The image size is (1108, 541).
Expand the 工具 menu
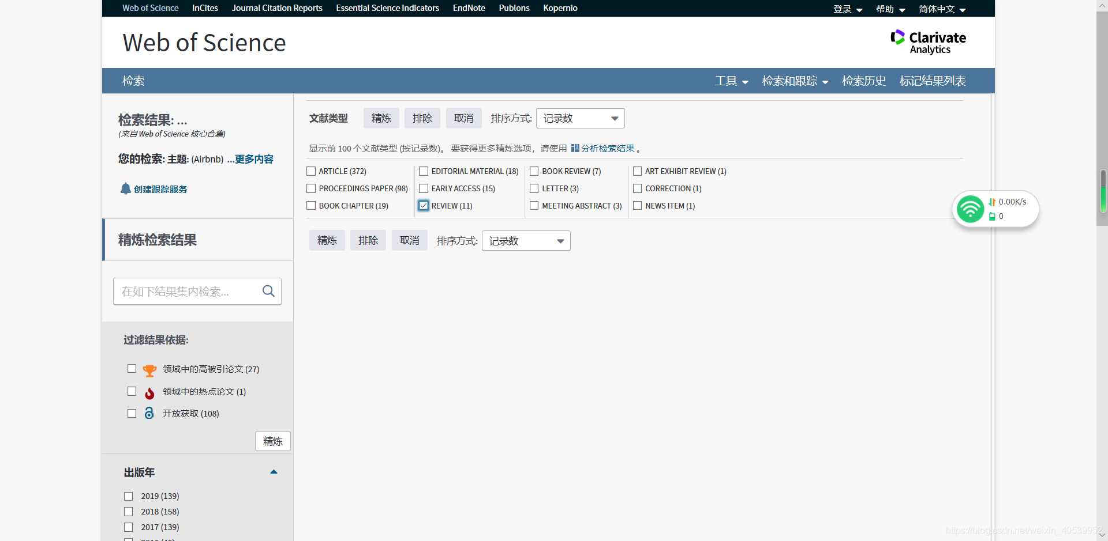point(732,81)
